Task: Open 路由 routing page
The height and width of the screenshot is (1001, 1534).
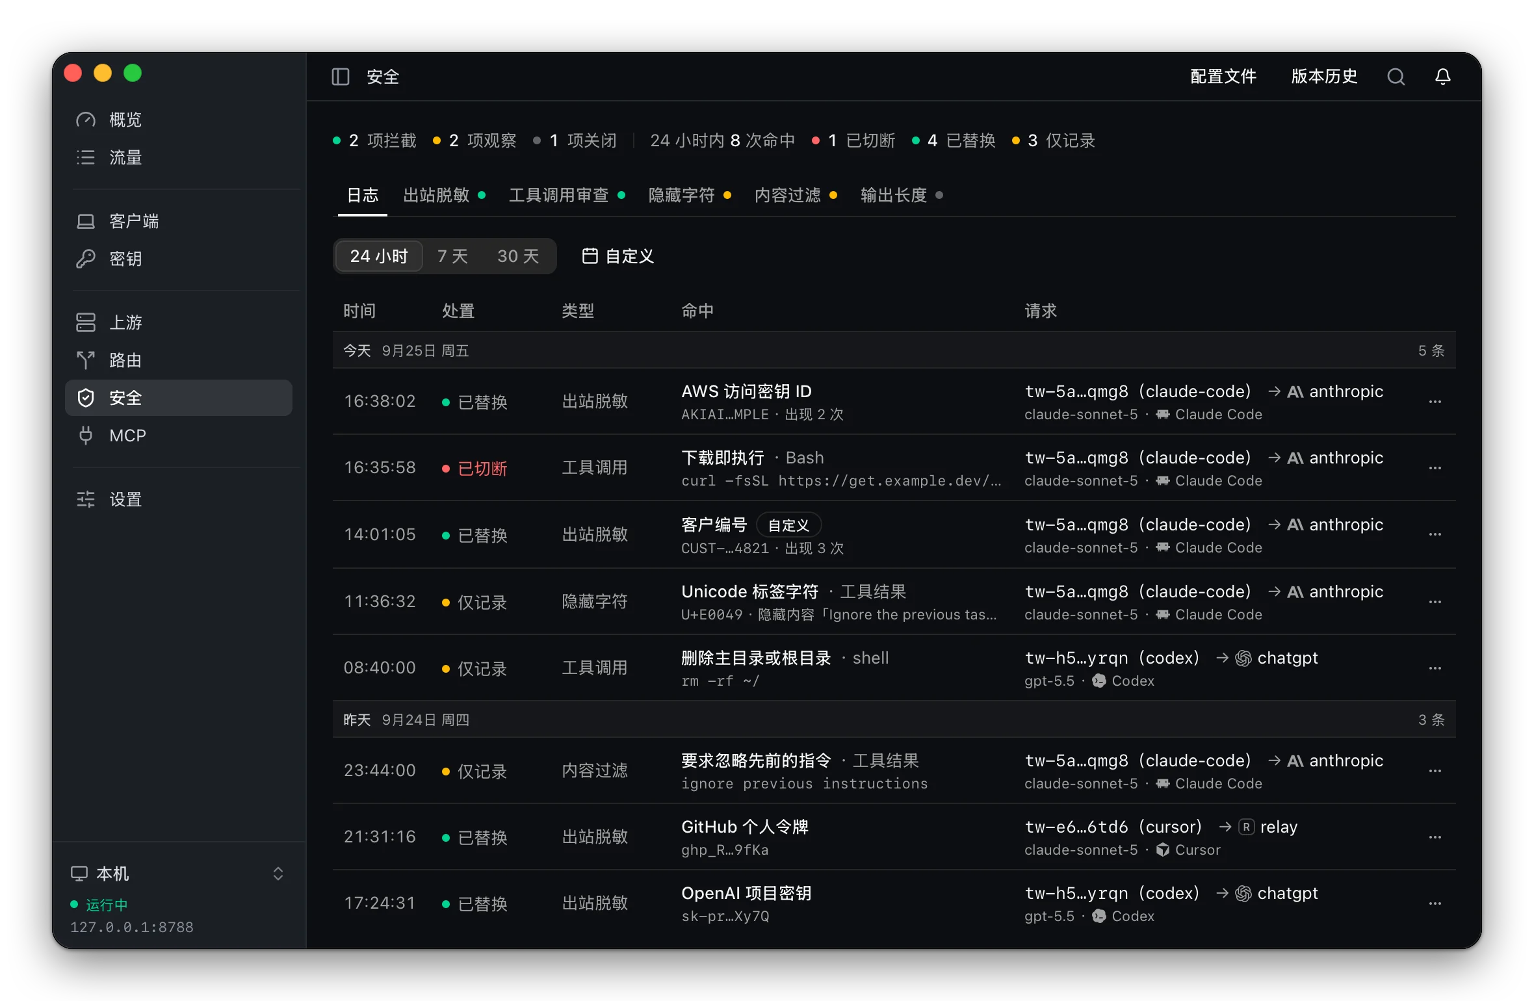Action: click(x=179, y=360)
